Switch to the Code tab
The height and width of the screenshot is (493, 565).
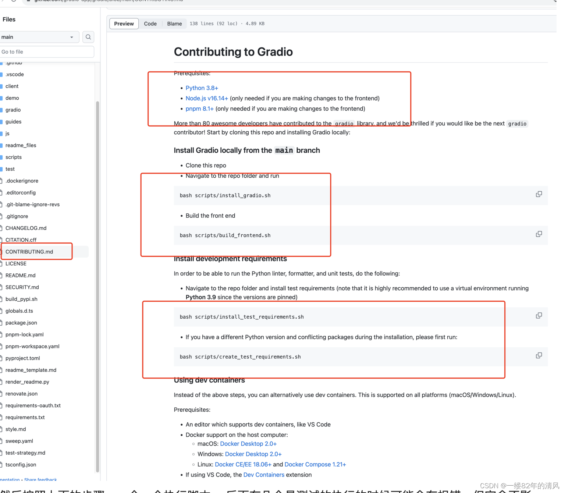click(150, 24)
